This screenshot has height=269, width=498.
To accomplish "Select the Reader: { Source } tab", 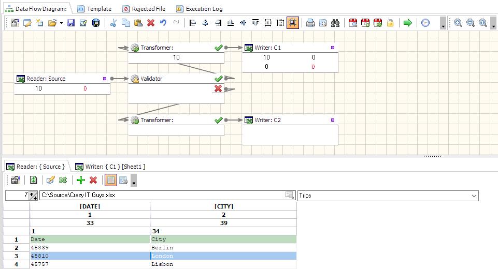I will click(x=36, y=167).
